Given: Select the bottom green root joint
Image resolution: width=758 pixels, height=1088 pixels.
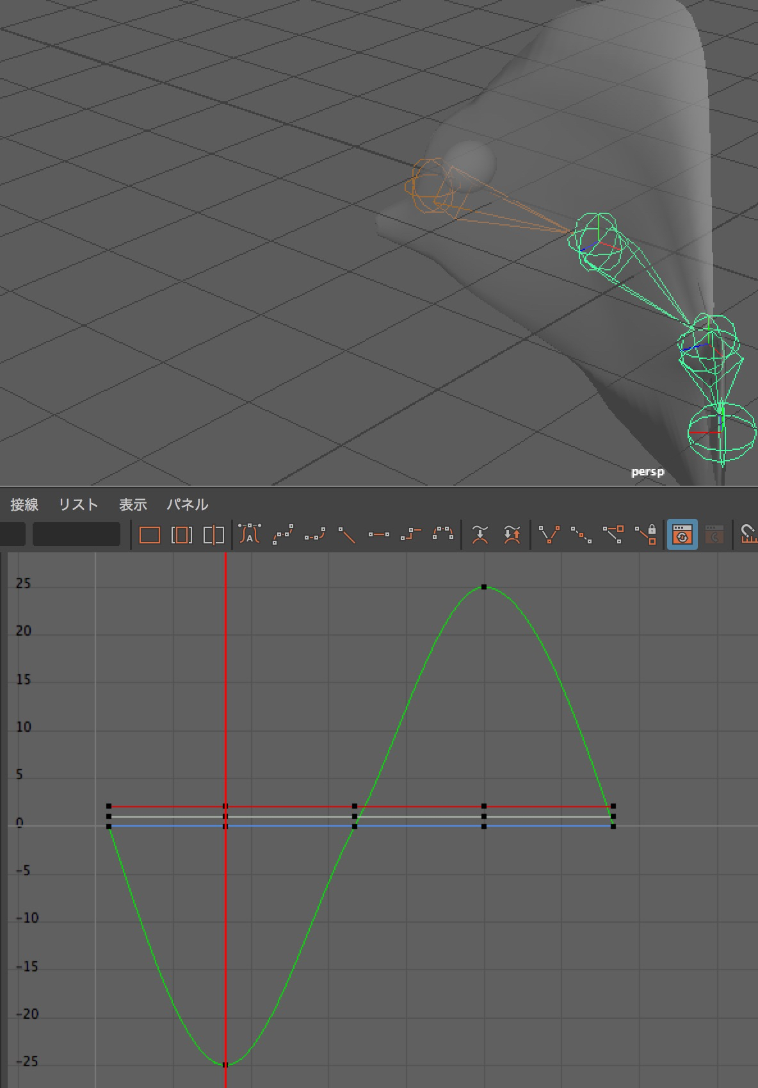Looking at the screenshot, I should pyautogui.click(x=722, y=434).
